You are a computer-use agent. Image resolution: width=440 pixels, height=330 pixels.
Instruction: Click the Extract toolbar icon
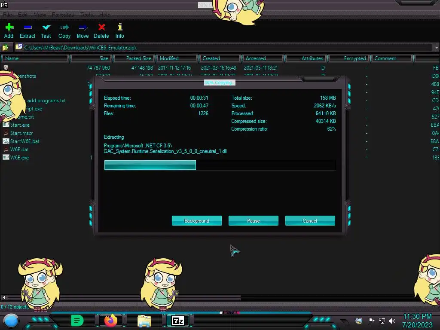pos(27,31)
